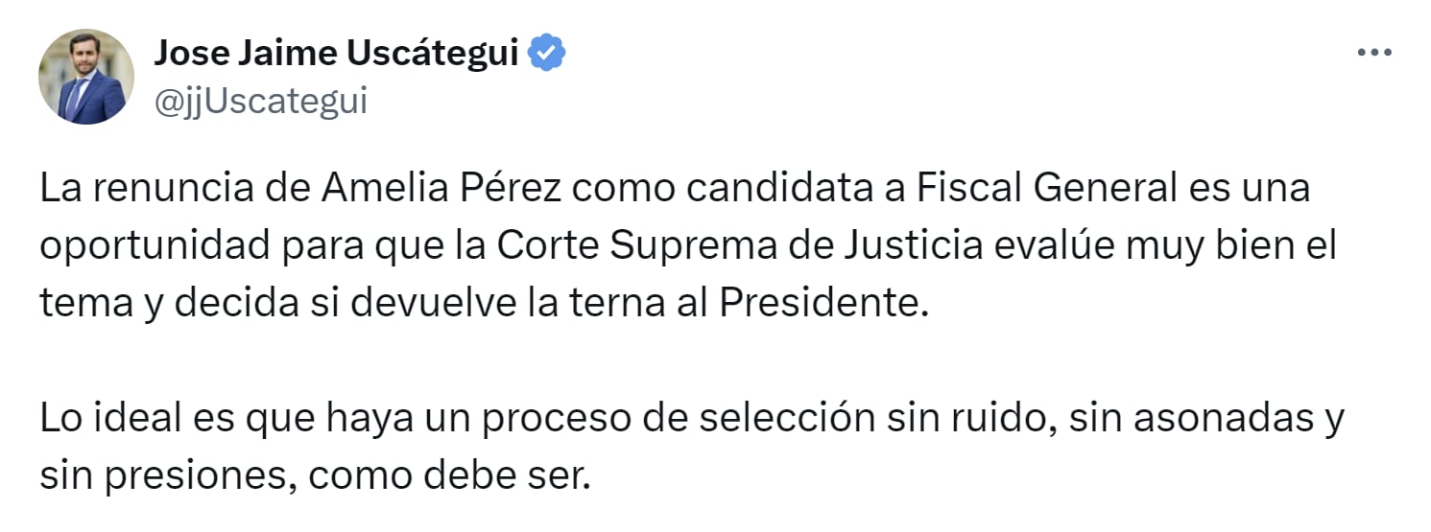Click the display name Jose Jaime Uscátegui
The width and height of the screenshot is (1431, 532).
click(336, 55)
